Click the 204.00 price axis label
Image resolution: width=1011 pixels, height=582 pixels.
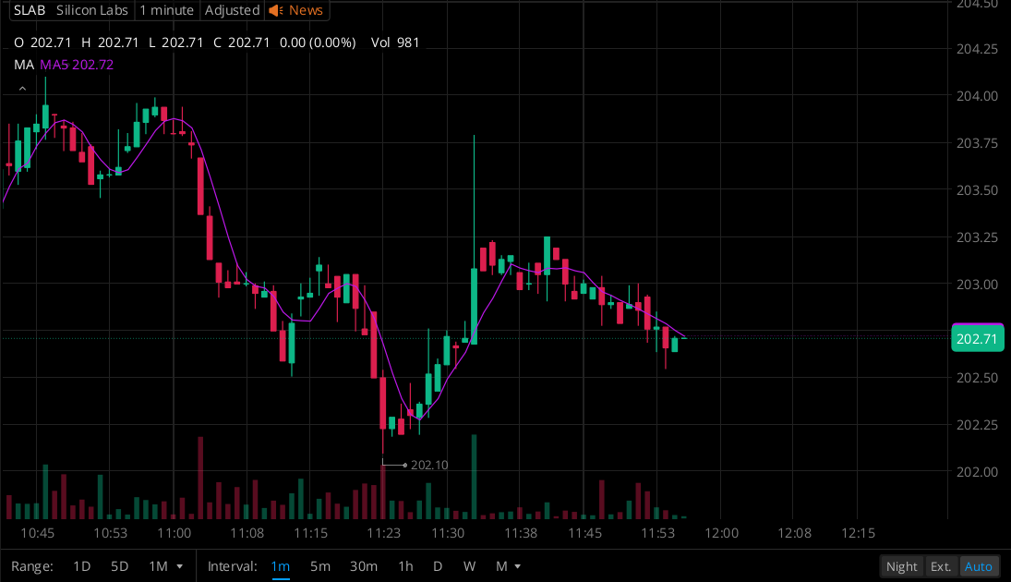[x=977, y=95]
